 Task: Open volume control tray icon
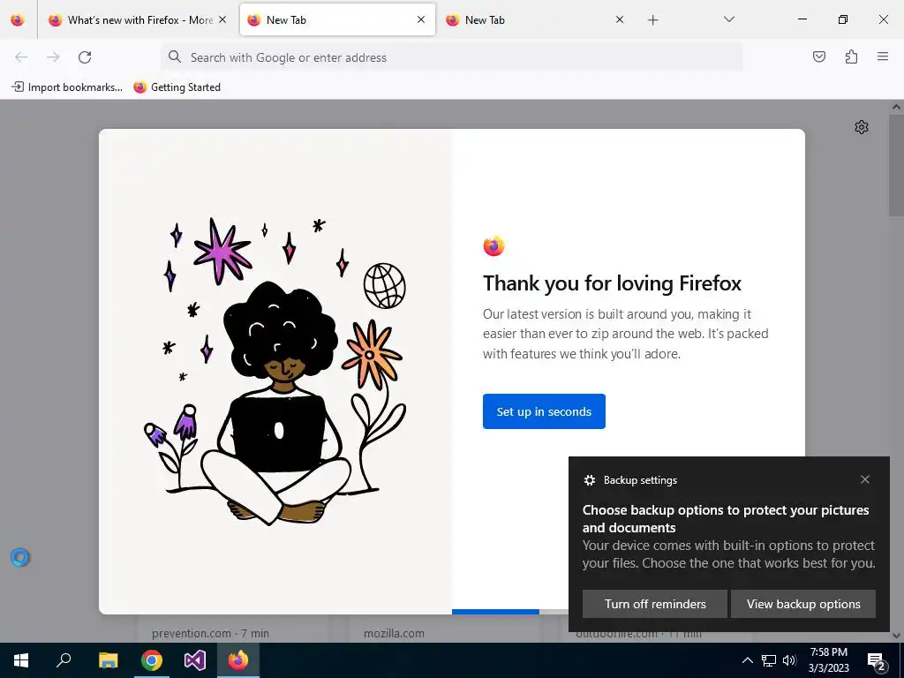click(790, 660)
